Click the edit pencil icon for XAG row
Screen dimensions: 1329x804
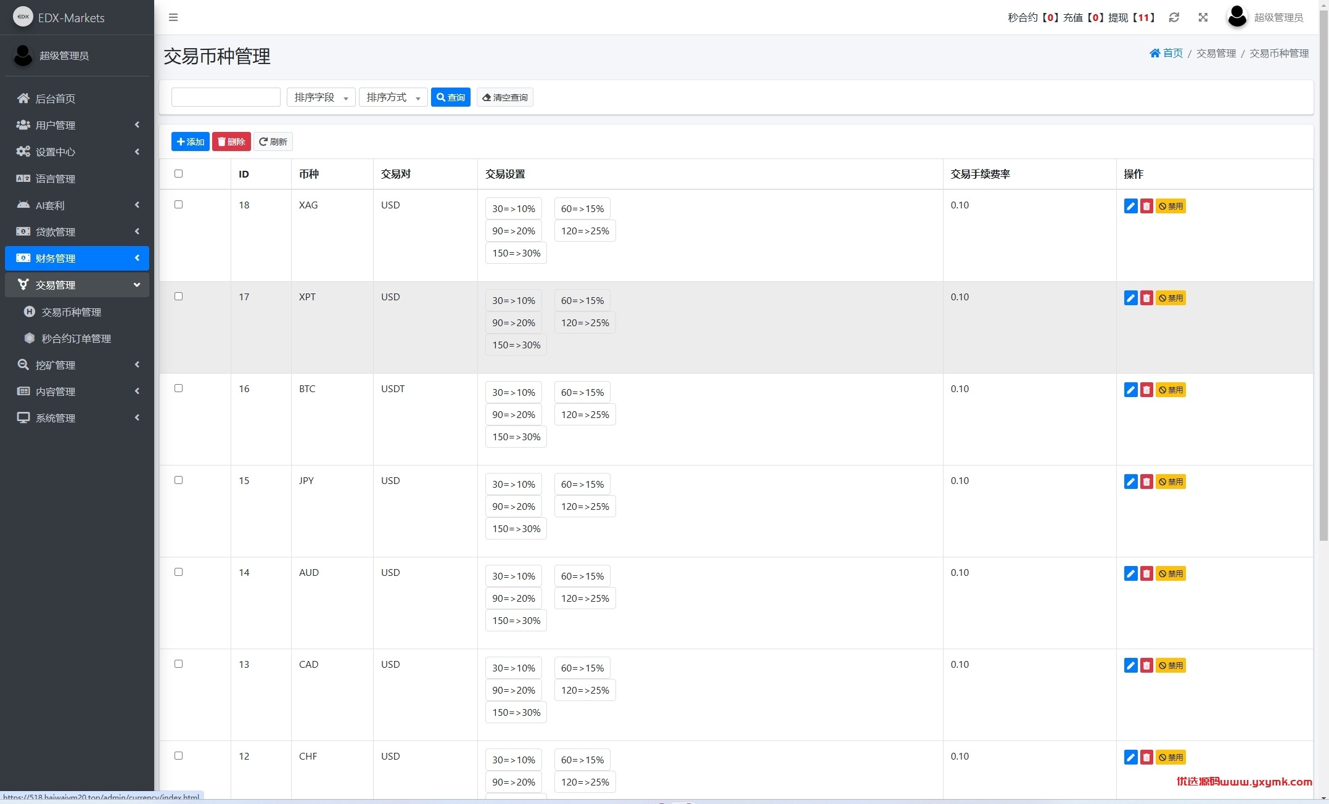point(1130,206)
